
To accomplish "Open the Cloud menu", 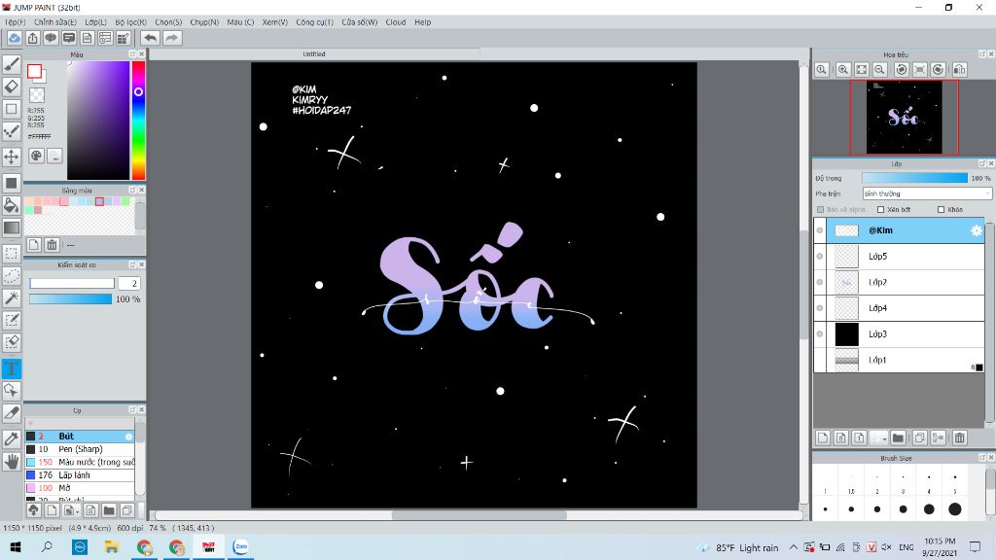I will pos(395,22).
